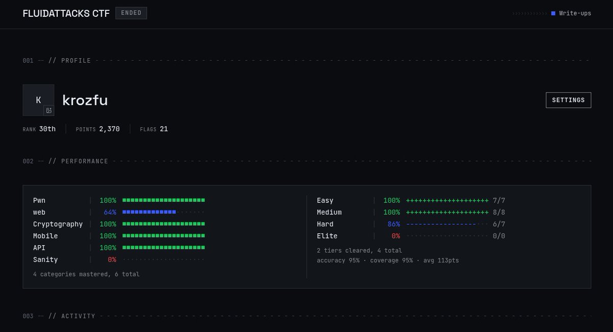Click the web progress bar

pos(163,212)
